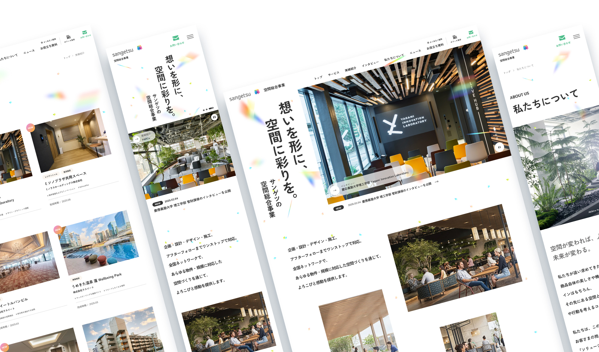Image resolution: width=599 pixels, height=352 pixels.
Task: Click よくあるご質問 link in desktop header
Action: click(436, 40)
